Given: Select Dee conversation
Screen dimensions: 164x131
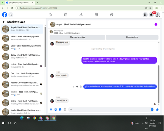Looking at the screenshot, I should [x=22, y=75].
